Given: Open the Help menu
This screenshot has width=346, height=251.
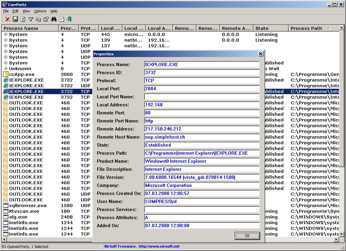Looking at the screenshot, I should pyautogui.click(x=54, y=11).
